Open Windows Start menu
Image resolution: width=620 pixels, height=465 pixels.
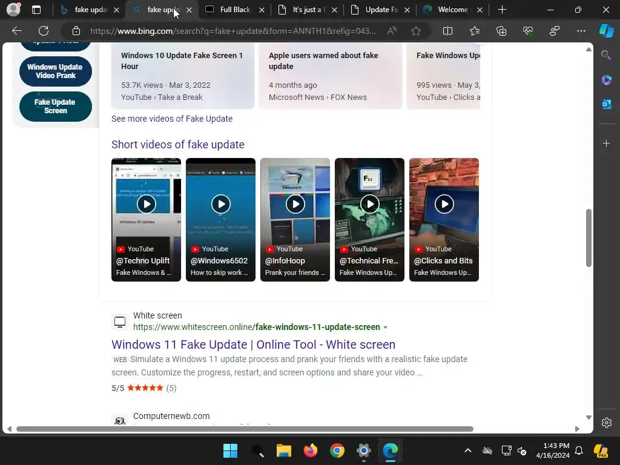pos(230,450)
